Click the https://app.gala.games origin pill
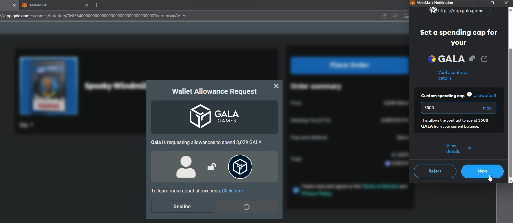 [459, 11]
